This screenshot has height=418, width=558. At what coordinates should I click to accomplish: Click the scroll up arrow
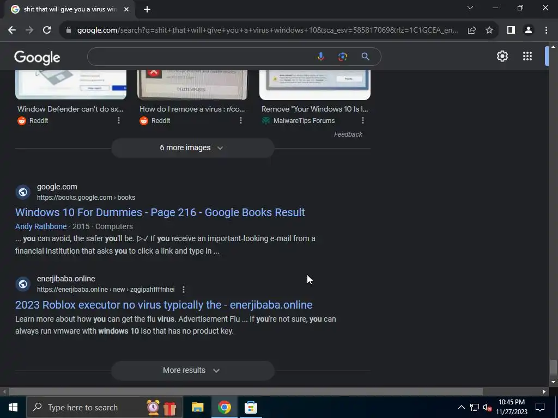pyautogui.click(x=553, y=47)
